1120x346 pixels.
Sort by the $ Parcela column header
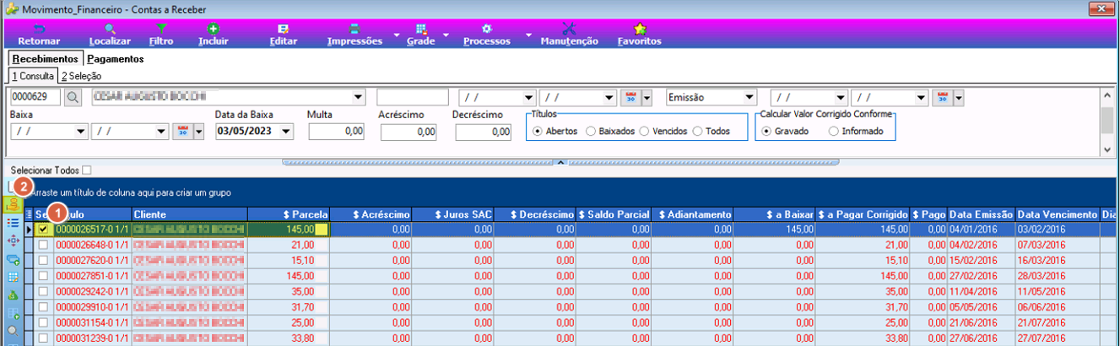[289, 214]
